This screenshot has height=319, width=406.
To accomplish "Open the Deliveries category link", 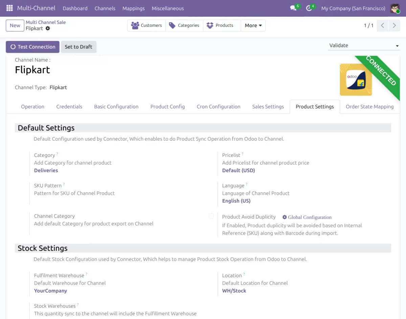I will tap(46, 170).
